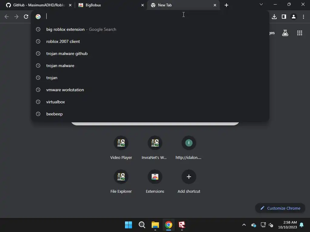This screenshot has height=232, width=310.
Task: Choose the 'trojan' suggestion
Action: (150, 78)
